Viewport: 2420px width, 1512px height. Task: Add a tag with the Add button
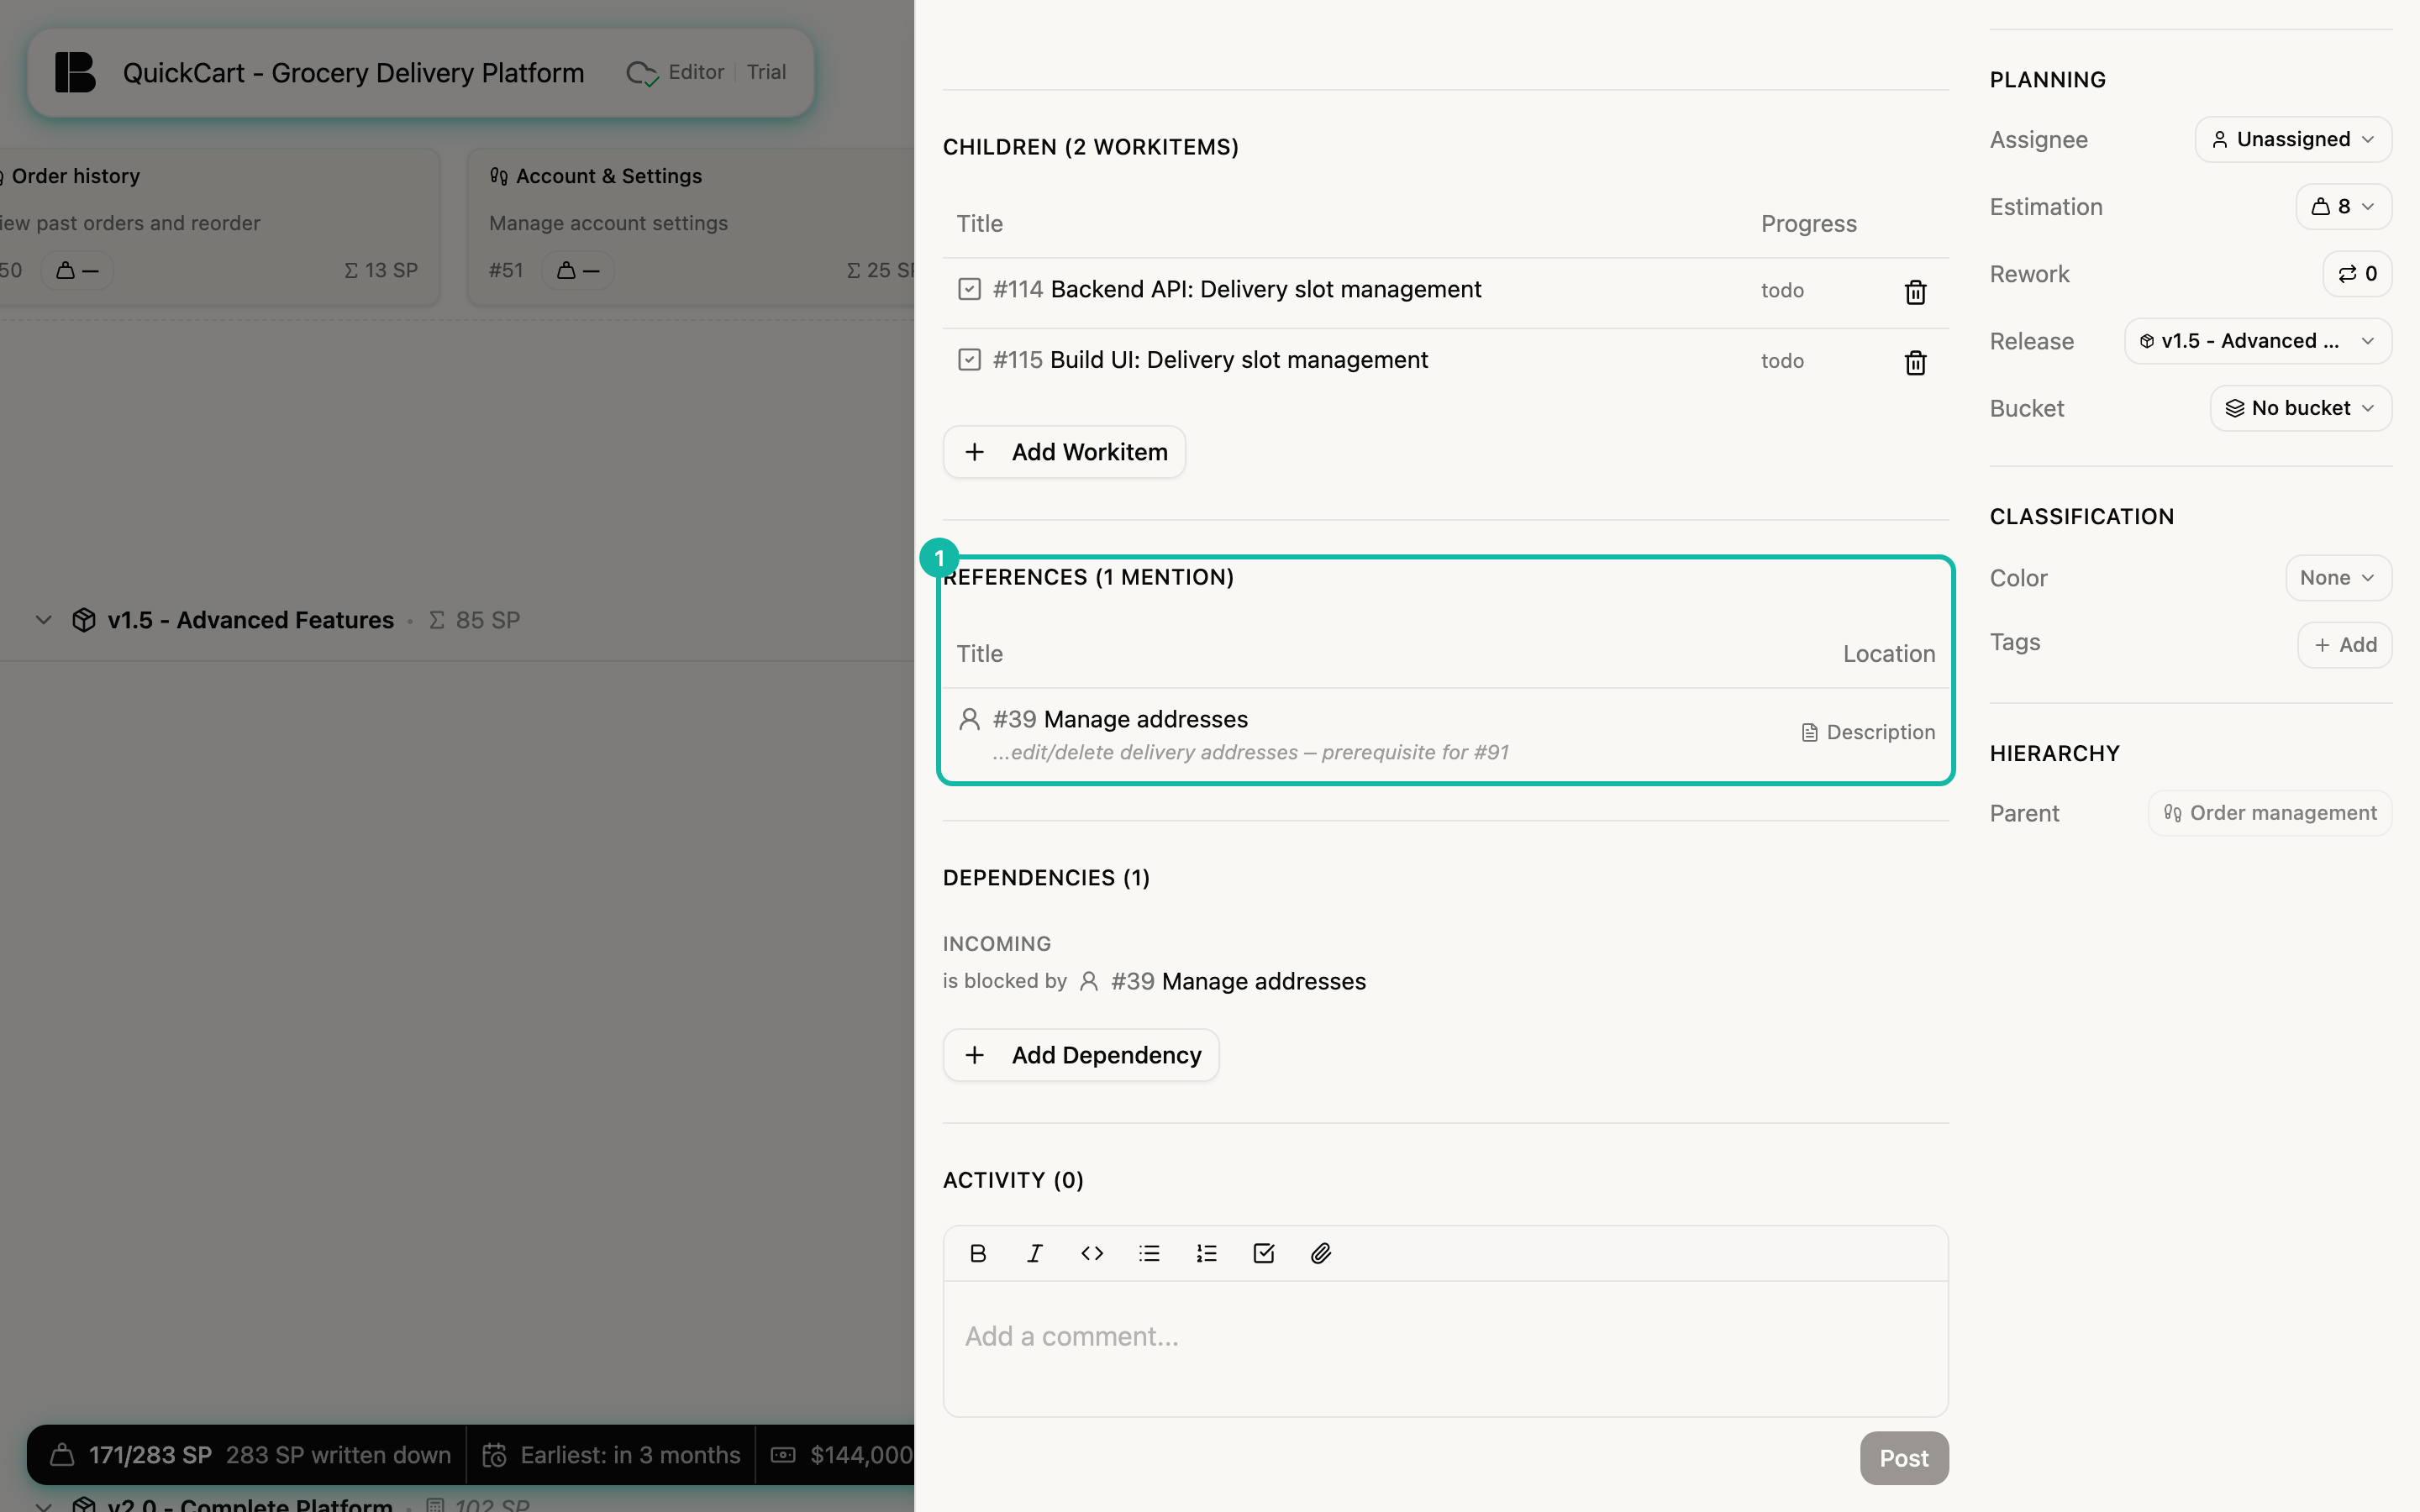pos(2344,645)
